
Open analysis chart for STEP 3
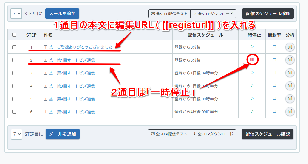(x=290, y=73)
